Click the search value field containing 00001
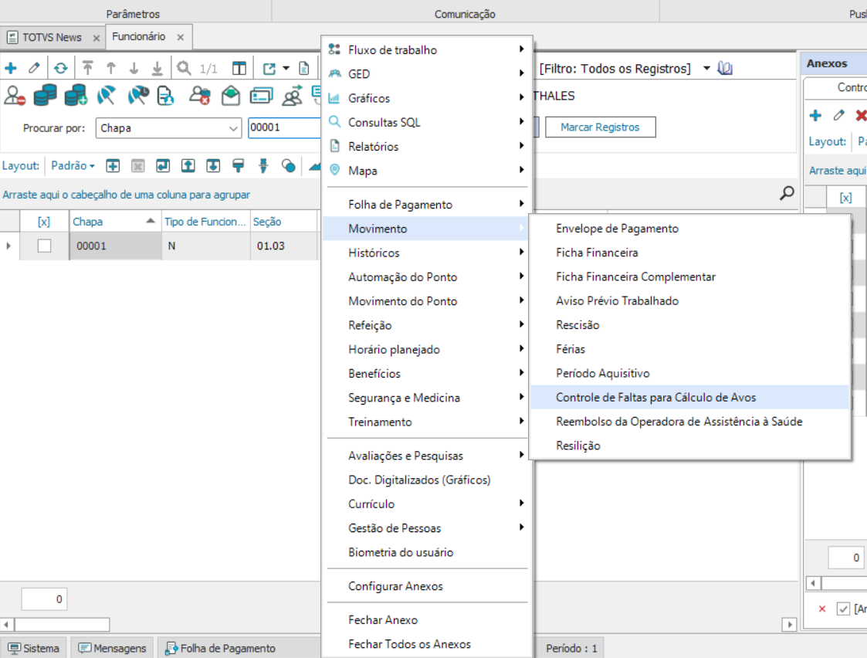 [284, 127]
